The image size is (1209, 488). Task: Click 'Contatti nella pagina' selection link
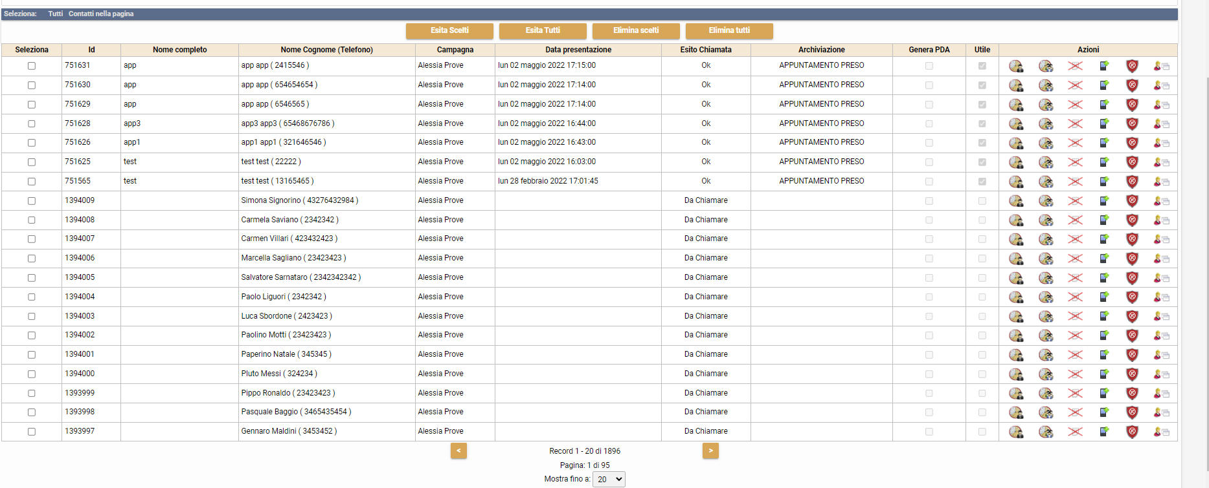point(101,14)
